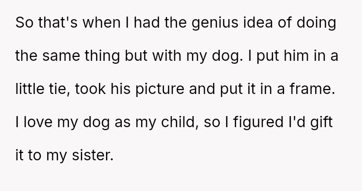Click the word "dog." in the second line
Viewport: 362px width, 191px height.
click(x=227, y=56)
